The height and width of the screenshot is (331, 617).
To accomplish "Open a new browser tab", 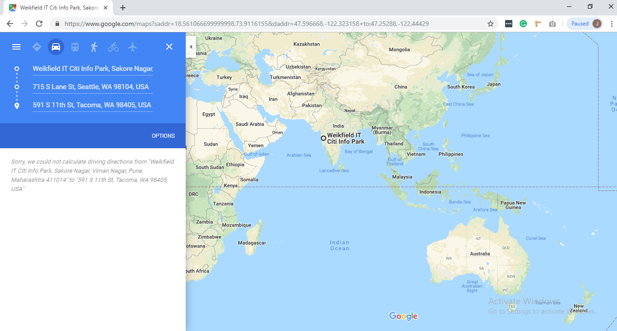I will tap(123, 8).
